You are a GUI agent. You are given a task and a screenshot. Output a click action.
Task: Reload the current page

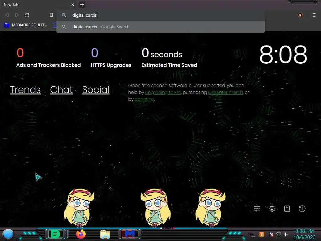[27, 15]
